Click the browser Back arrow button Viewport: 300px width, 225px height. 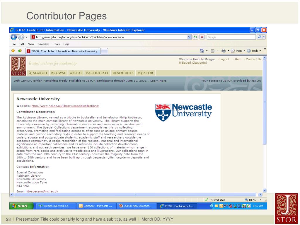[14, 37]
